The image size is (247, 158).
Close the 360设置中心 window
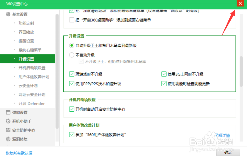(240, 3)
